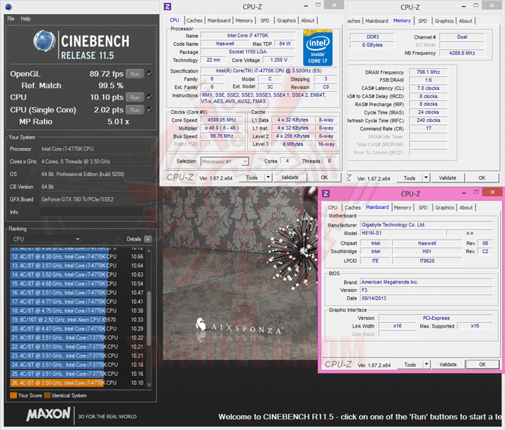The width and height of the screenshot is (505, 430).
Task: Click the BIOS date 08/14/2013 field
Action: pyautogui.click(x=426, y=298)
